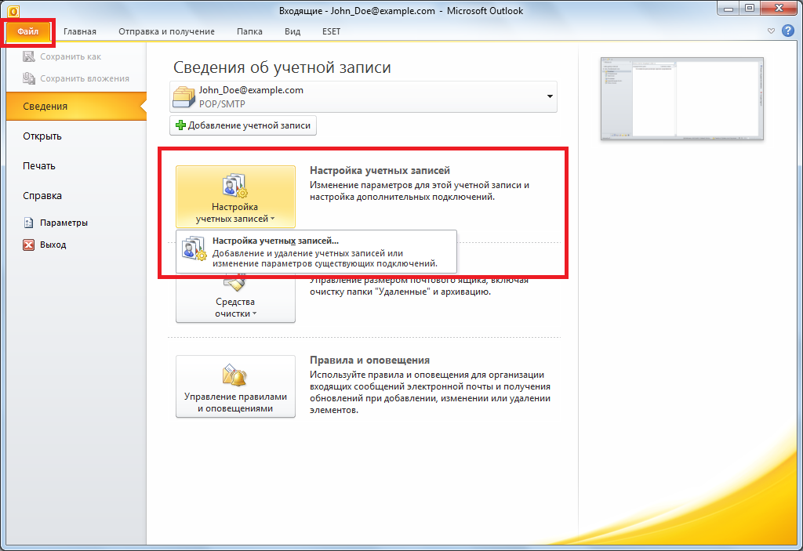Open Средства очистки dropdown button
The image size is (803, 551).
click(x=235, y=298)
